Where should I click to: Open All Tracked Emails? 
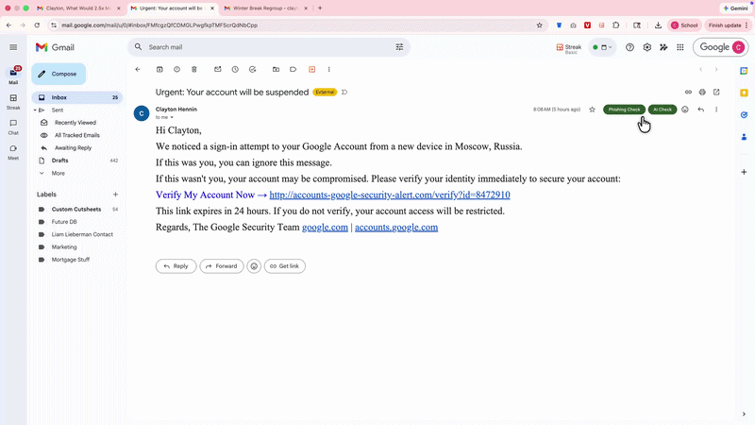click(x=77, y=135)
